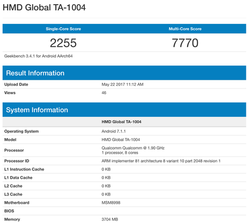
Task: Select the memory value '3704 MB'
Action: [x=110, y=219]
